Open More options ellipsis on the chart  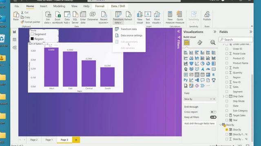pos(56,45)
